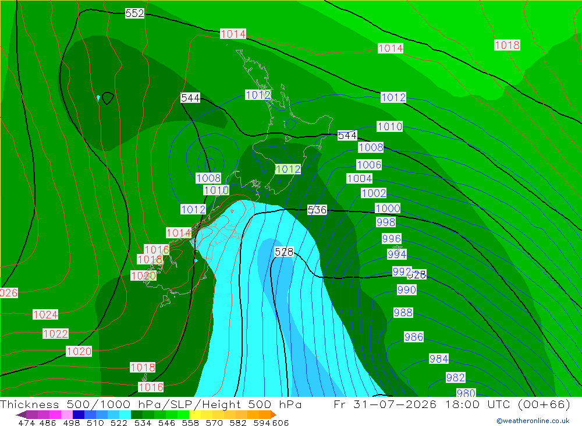
Task: Click the "982" pressure label
Action: click(x=456, y=377)
